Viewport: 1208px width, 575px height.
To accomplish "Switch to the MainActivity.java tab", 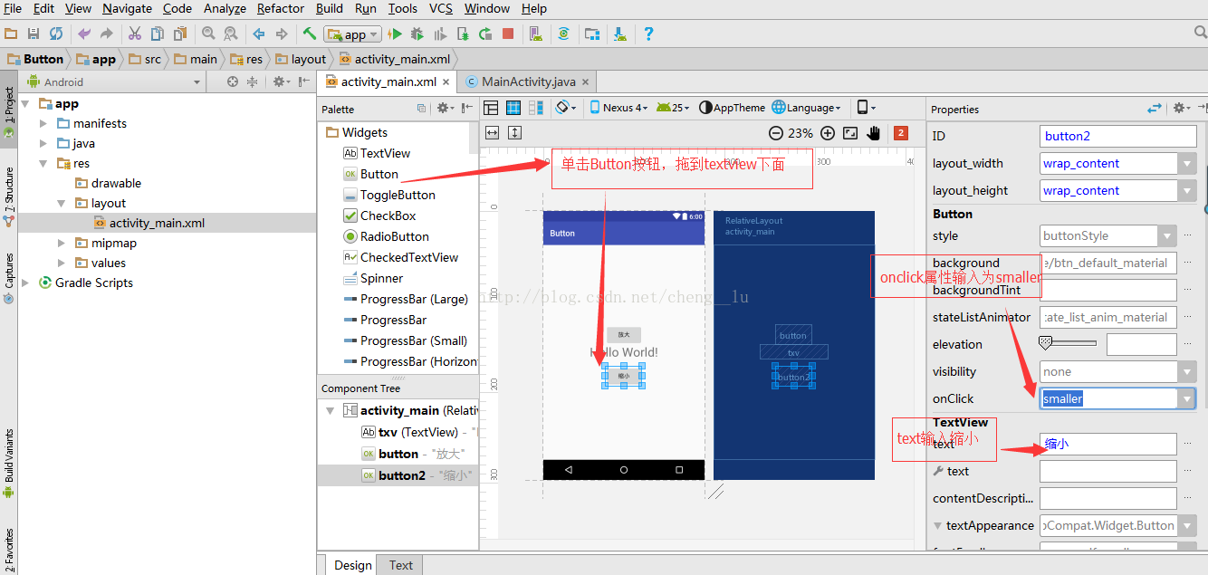I will pos(528,81).
